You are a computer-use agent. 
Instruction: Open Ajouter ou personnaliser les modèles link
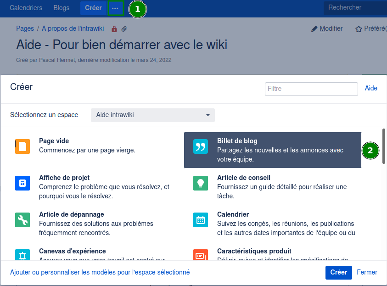tap(100, 272)
